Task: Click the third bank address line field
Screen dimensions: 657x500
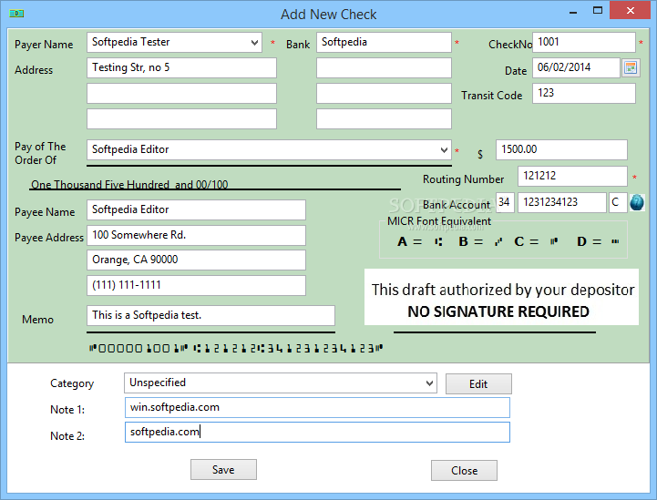Action: [384, 119]
